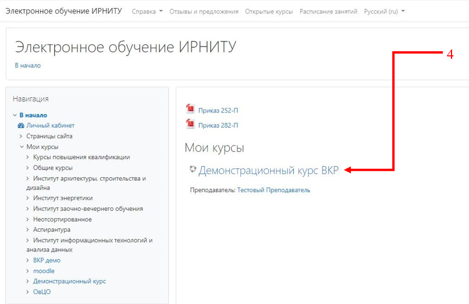469x304 pixels.
Task: Open the Справка dropdown menu
Action: click(x=147, y=12)
